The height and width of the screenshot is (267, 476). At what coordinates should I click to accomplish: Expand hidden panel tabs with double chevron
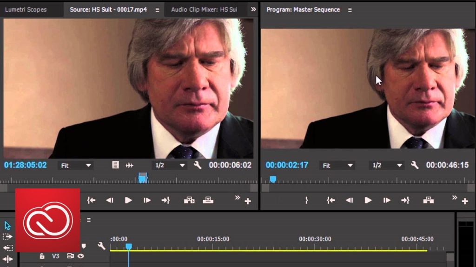tap(253, 9)
